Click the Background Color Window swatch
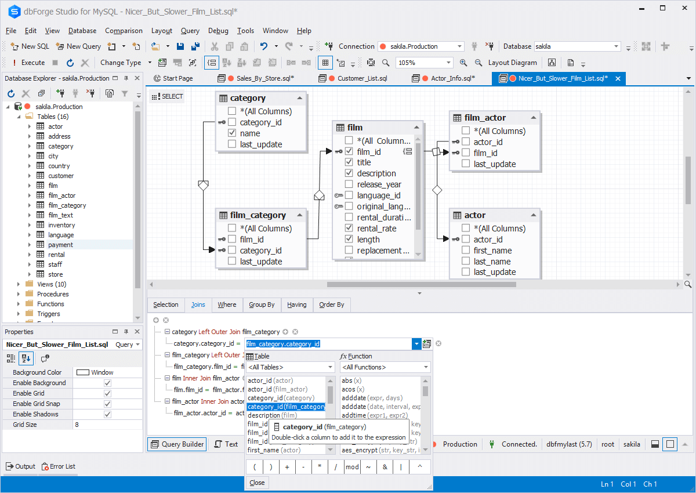 83,372
